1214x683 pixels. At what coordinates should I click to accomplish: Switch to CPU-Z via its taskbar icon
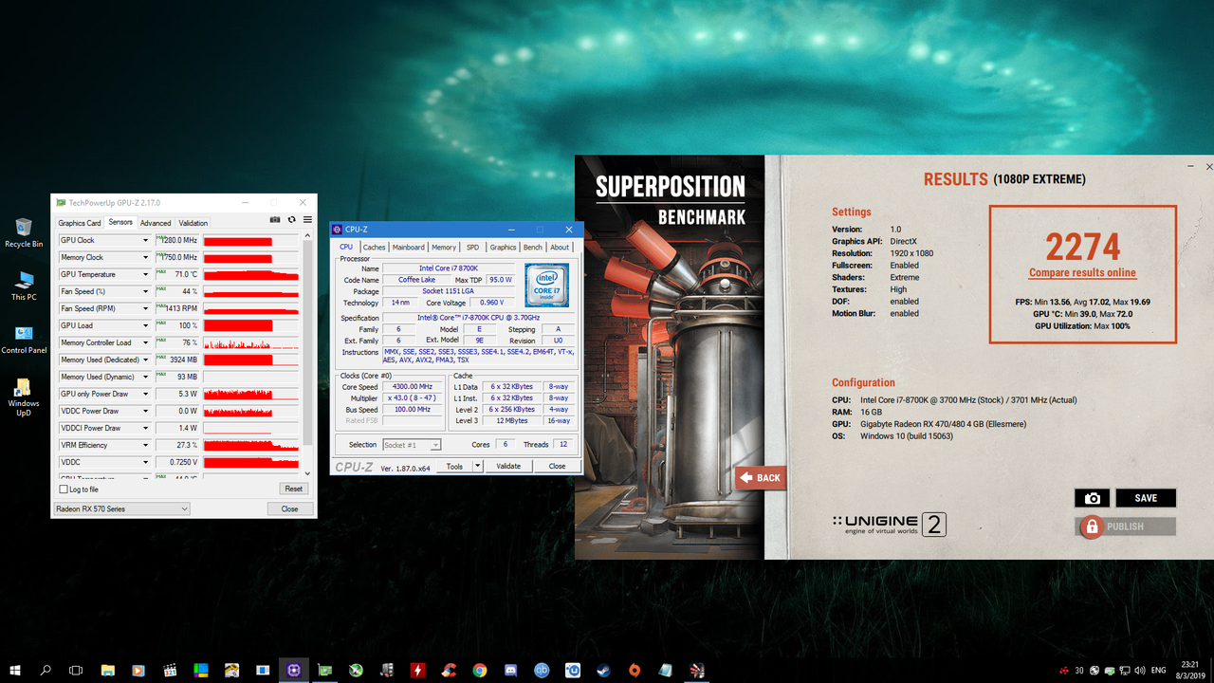294,670
